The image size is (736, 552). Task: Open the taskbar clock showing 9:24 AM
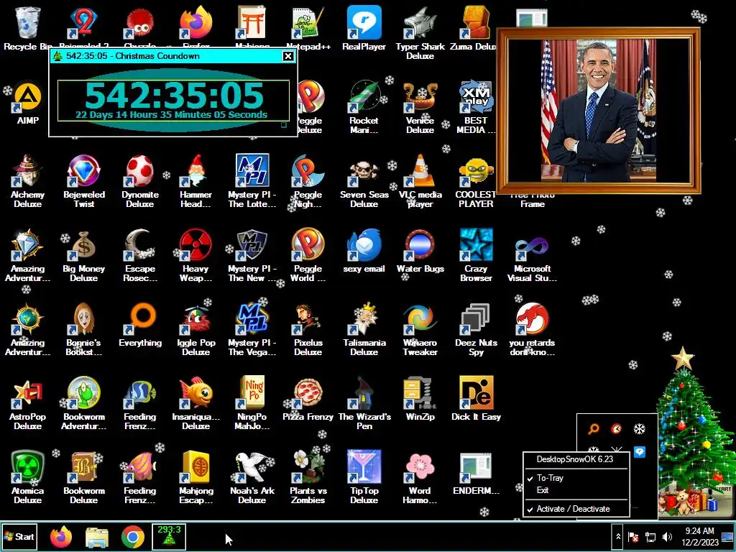pyautogui.click(x=700, y=536)
